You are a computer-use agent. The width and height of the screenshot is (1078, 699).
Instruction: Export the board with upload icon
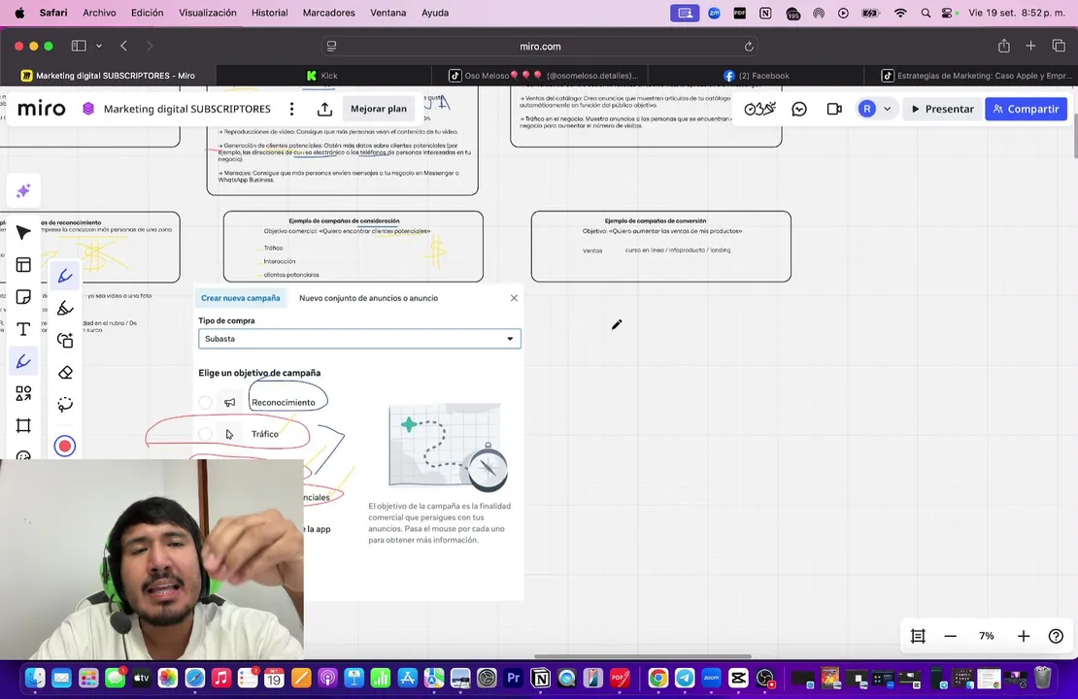[324, 109]
